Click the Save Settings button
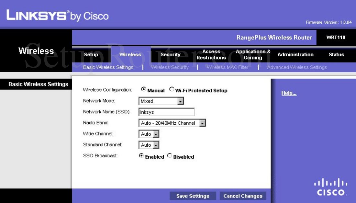 coord(193,196)
